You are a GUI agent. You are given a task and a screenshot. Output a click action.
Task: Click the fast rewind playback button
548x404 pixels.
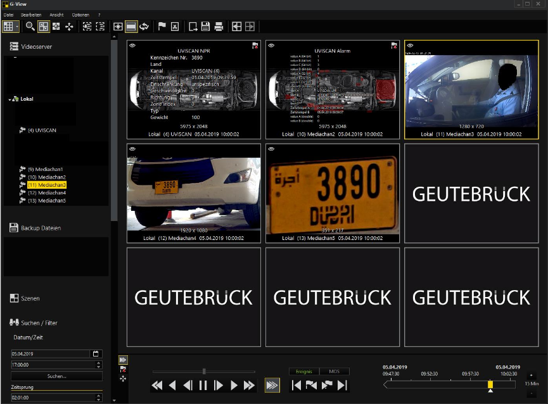coord(157,386)
